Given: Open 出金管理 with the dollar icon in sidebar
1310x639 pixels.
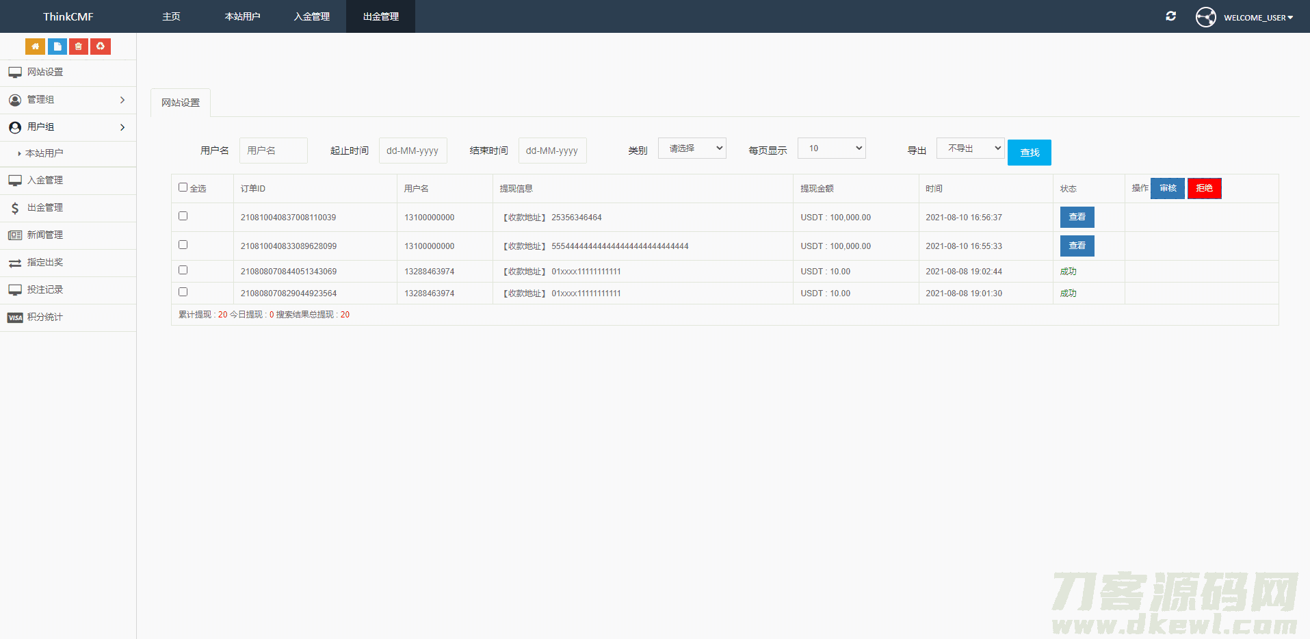Looking at the screenshot, I should pyautogui.click(x=45, y=208).
